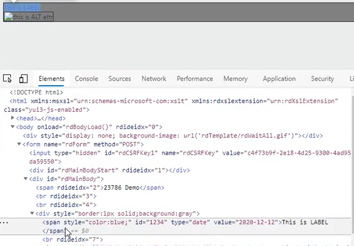Select the span containing 23786 Demo
The height and width of the screenshot is (246, 354).
[100, 188]
